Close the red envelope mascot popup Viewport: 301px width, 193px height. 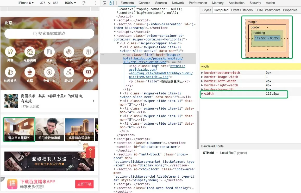tap(80, 143)
